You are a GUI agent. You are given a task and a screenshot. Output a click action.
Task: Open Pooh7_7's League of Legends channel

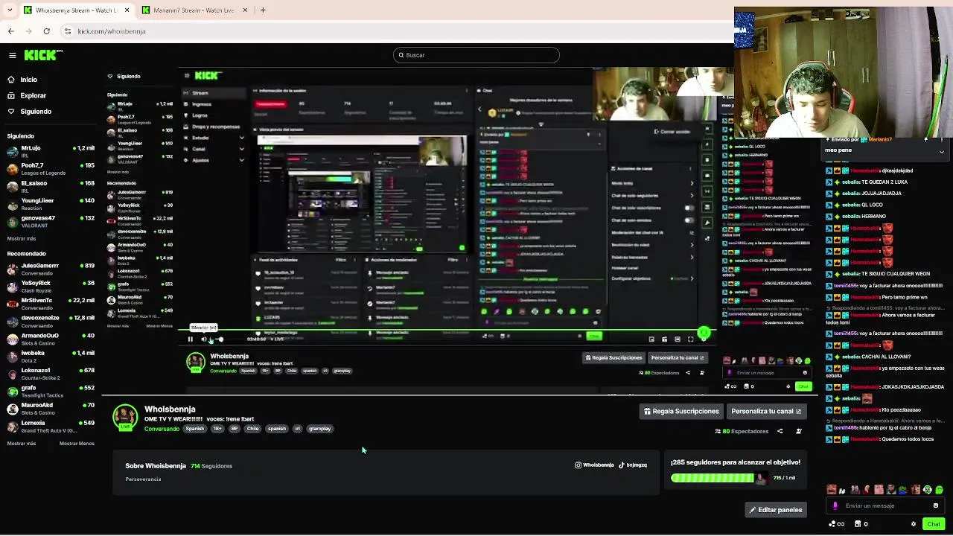(51, 168)
